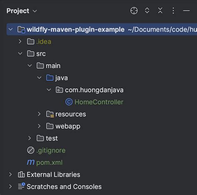Screen dimensions: 197x195
Task: Click the Scratches and Consoles icon
Action: click(21, 186)
